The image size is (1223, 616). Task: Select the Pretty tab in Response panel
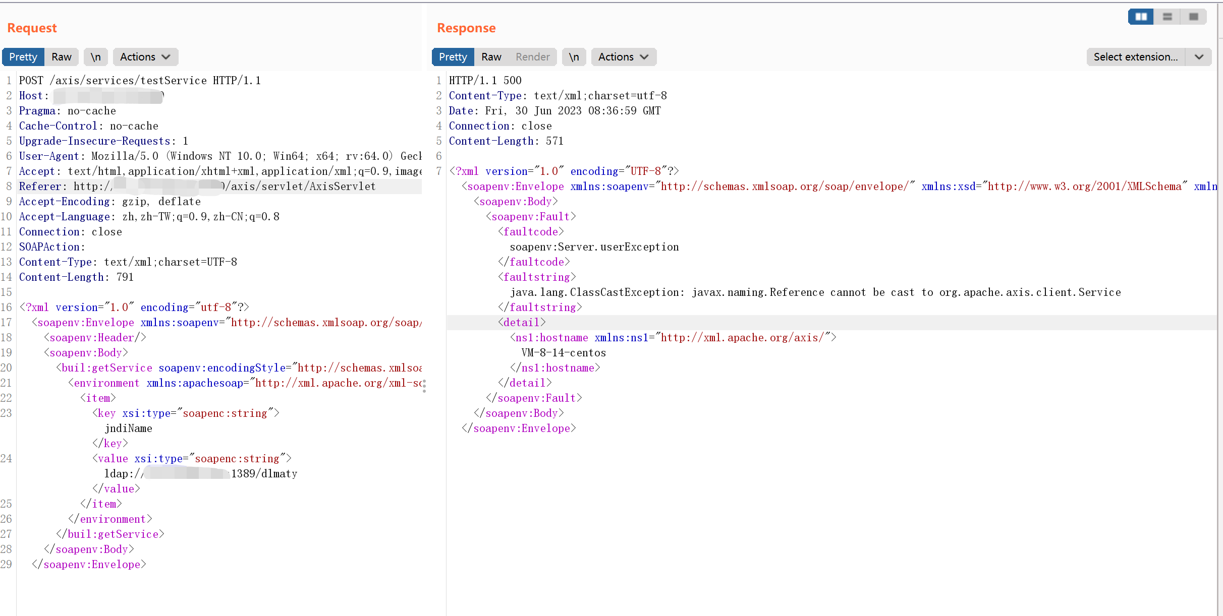pyautogui.click(x=453, y=57)
